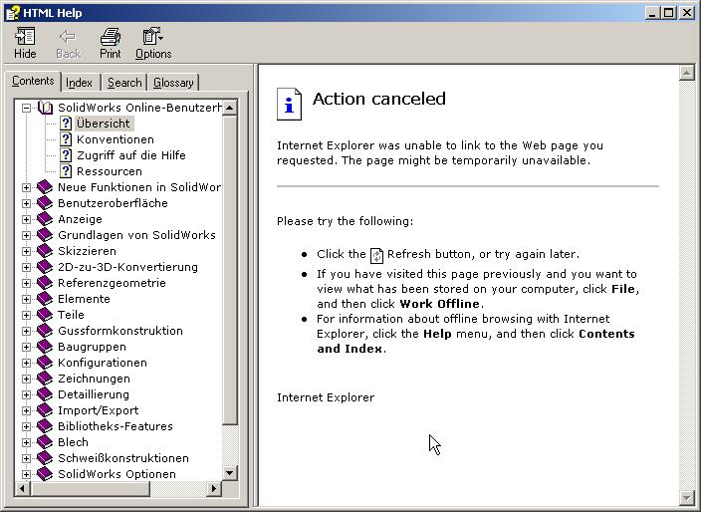Expand Grundlagen von SolidWorks node
Image resolution: width=701 pixels, height=512 pixels.
[x=26, y=235]
